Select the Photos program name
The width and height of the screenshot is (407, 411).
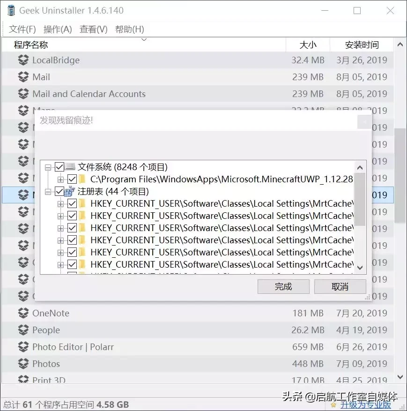coord(46,364)
